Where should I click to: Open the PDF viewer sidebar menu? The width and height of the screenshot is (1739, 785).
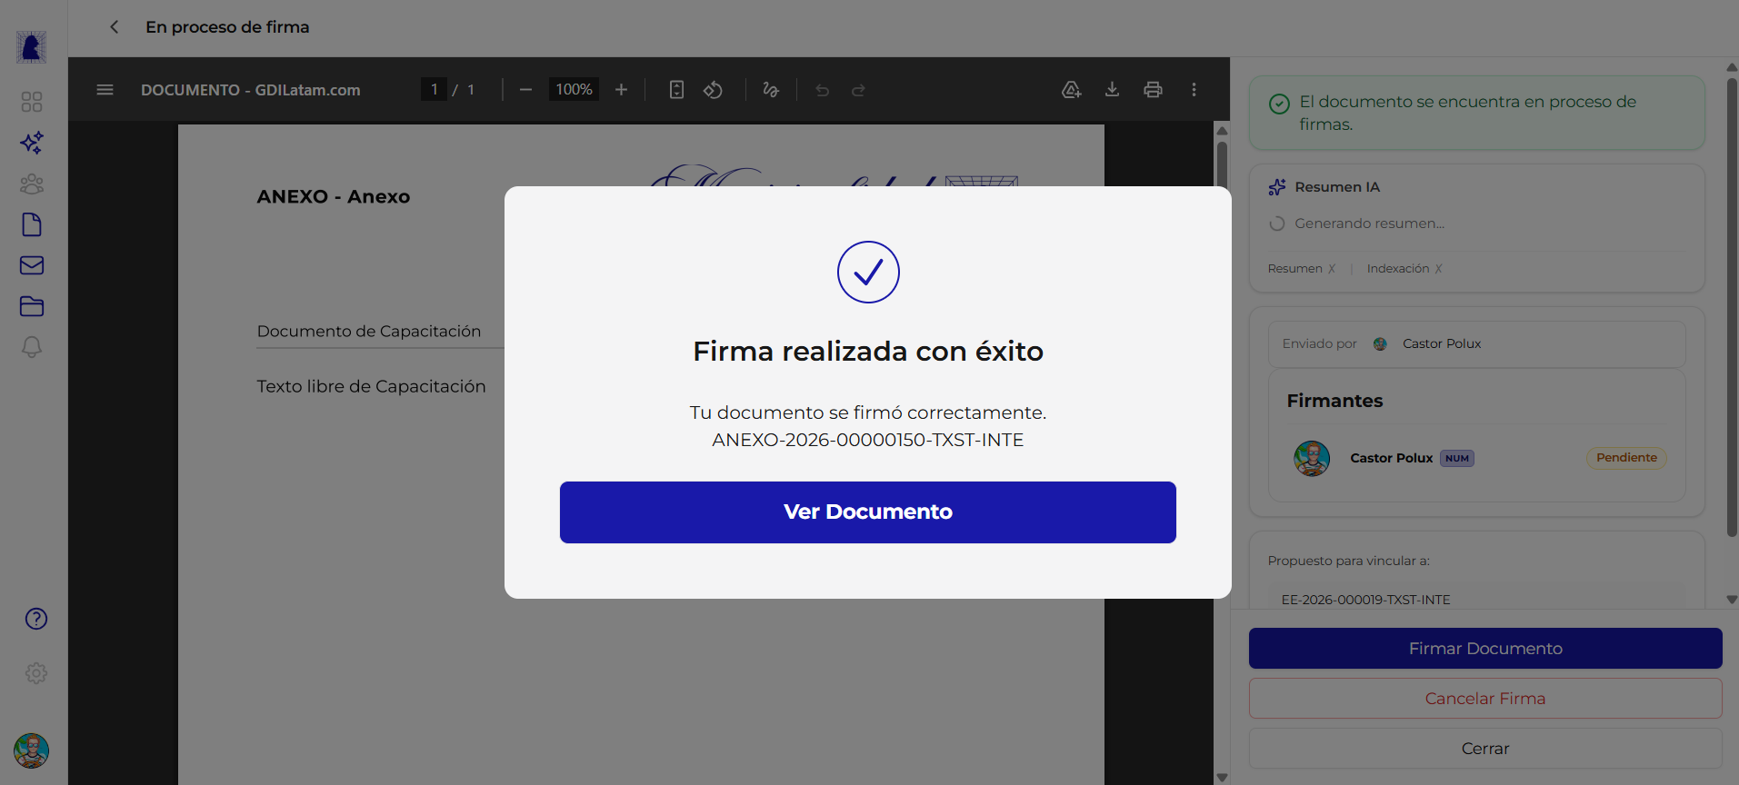[x=105, y=90]
